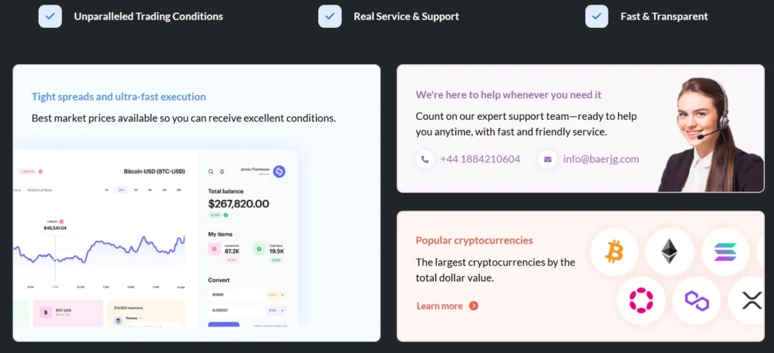Toggle the Unparalleled Trading Conditions checkbox

point(50,16)
